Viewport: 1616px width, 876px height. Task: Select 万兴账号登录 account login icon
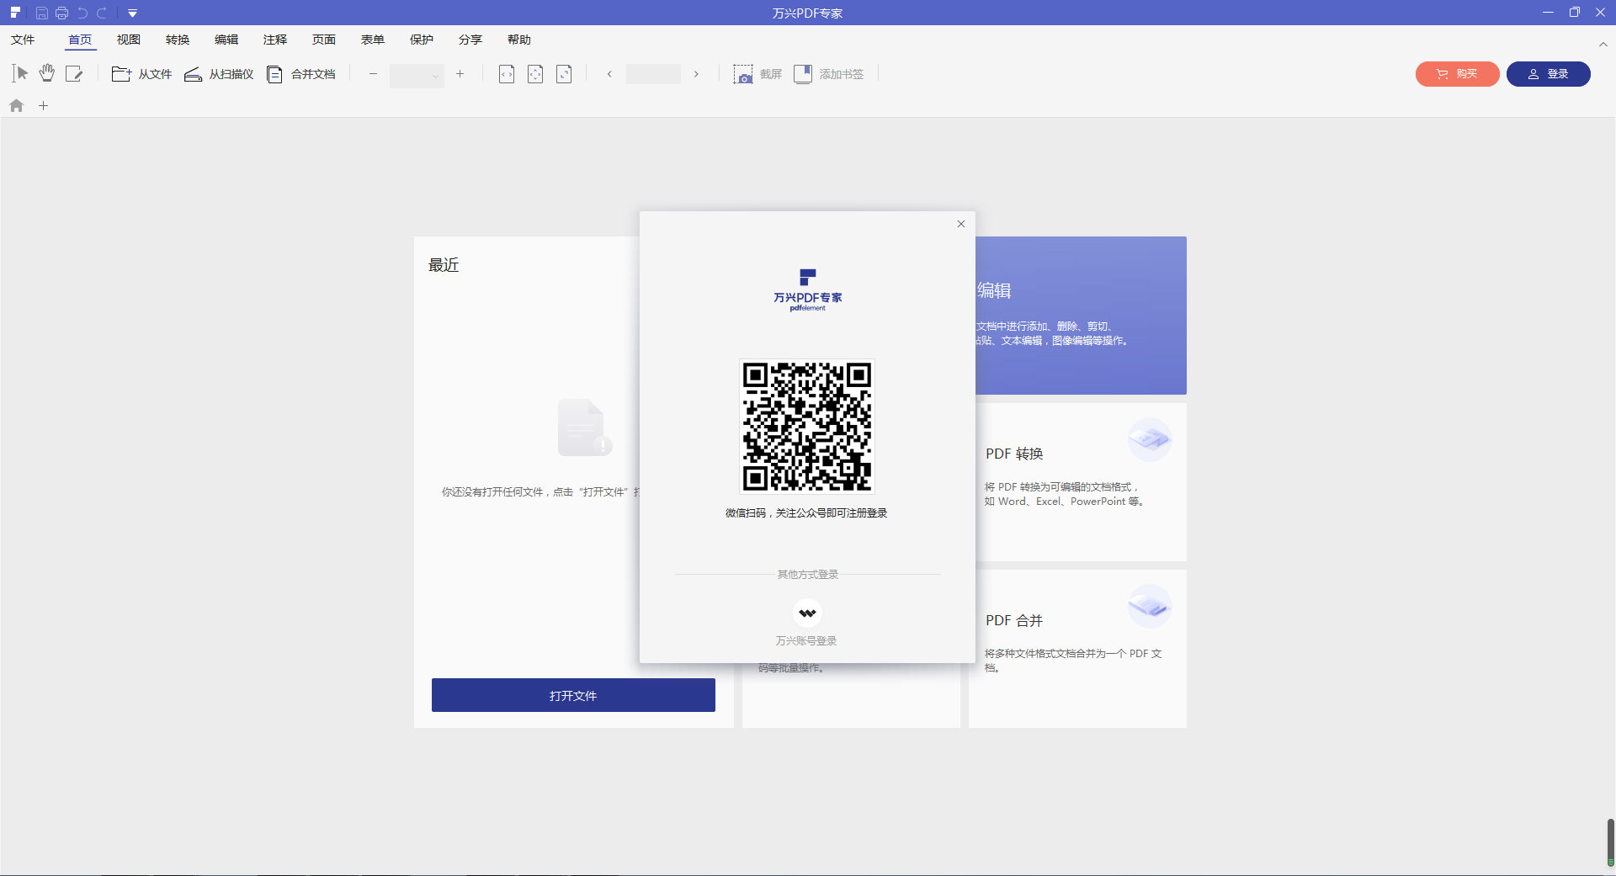point(806,613)
